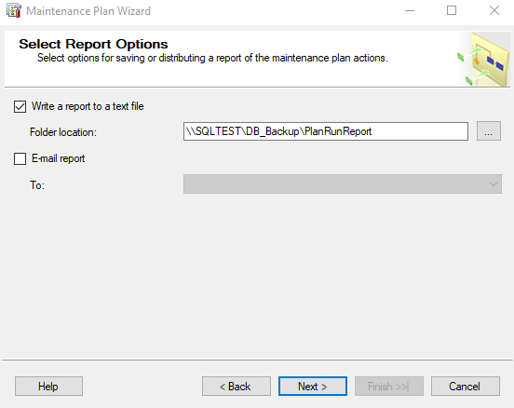Click the E-mail report label text
This screenshot has height=408, width=514.
59,158
